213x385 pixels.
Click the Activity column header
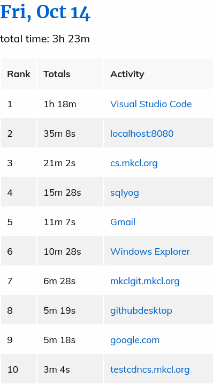[x=159, y=73]
